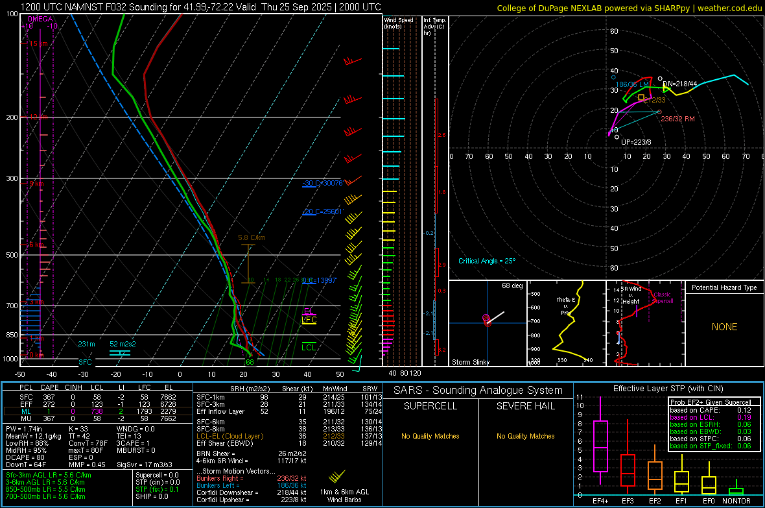765x508 pixels.
Task: Click the DCAPE = 80 value
Action: pos(25,457)
